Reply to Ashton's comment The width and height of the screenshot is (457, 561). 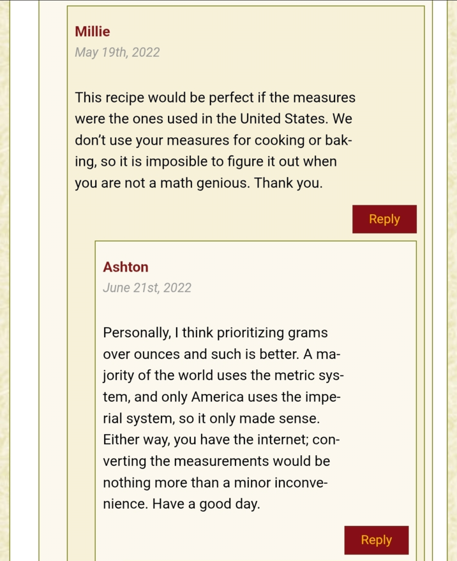tap(377, 540)
